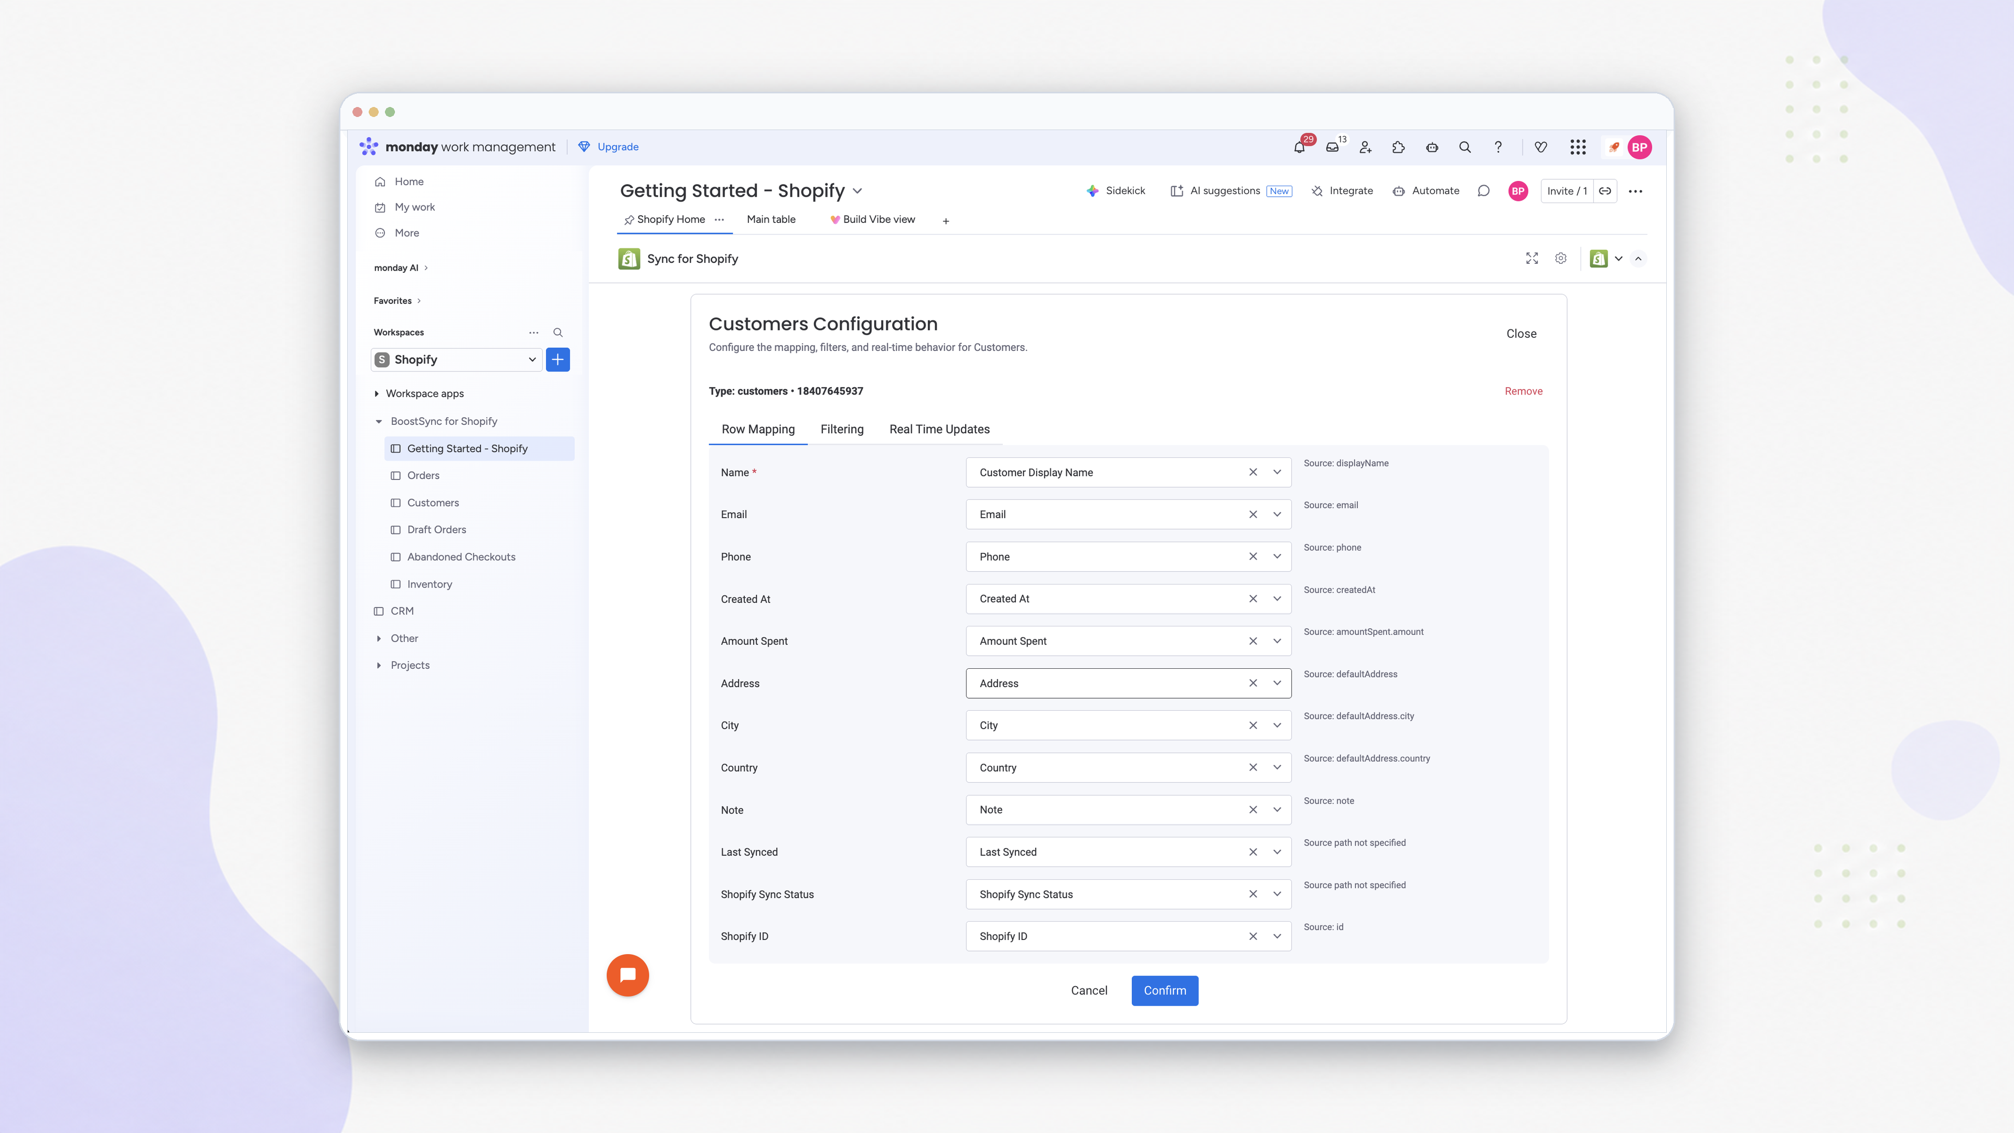Expand the Other folder
This screenshot has height=1133, width=2014.
pyautogui.click(x=379, y=639)
